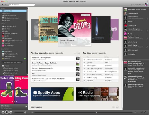This screenshot has height=115, width=149.
Task: Click Love Playlists heart avatar
Action: pyautogui.click(x=125, y=26)
